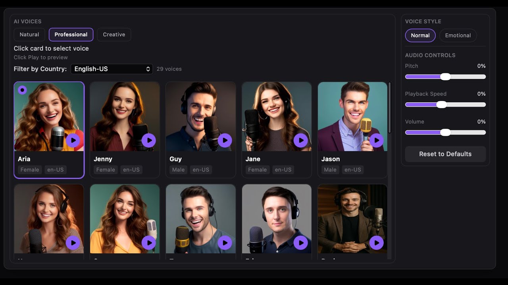Click the Female tag on Jenny card
The image size is (508, 285).
(106, 170)
